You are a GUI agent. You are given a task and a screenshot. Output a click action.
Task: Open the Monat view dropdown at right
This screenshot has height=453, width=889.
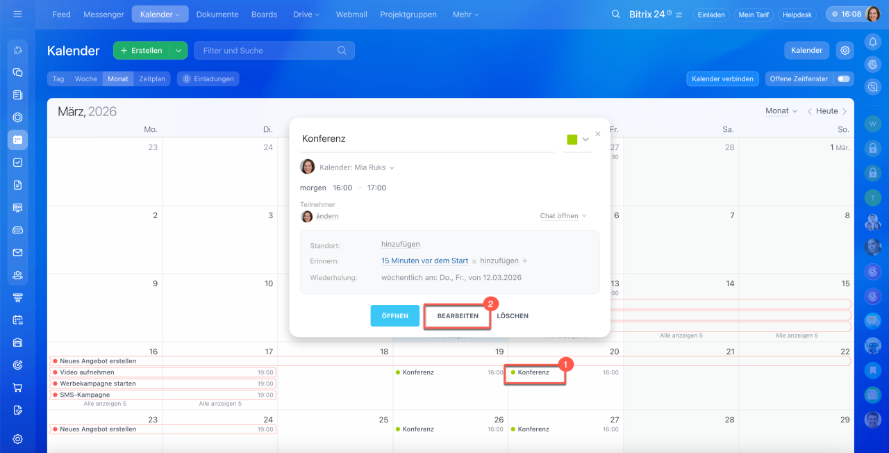[781, 111]
